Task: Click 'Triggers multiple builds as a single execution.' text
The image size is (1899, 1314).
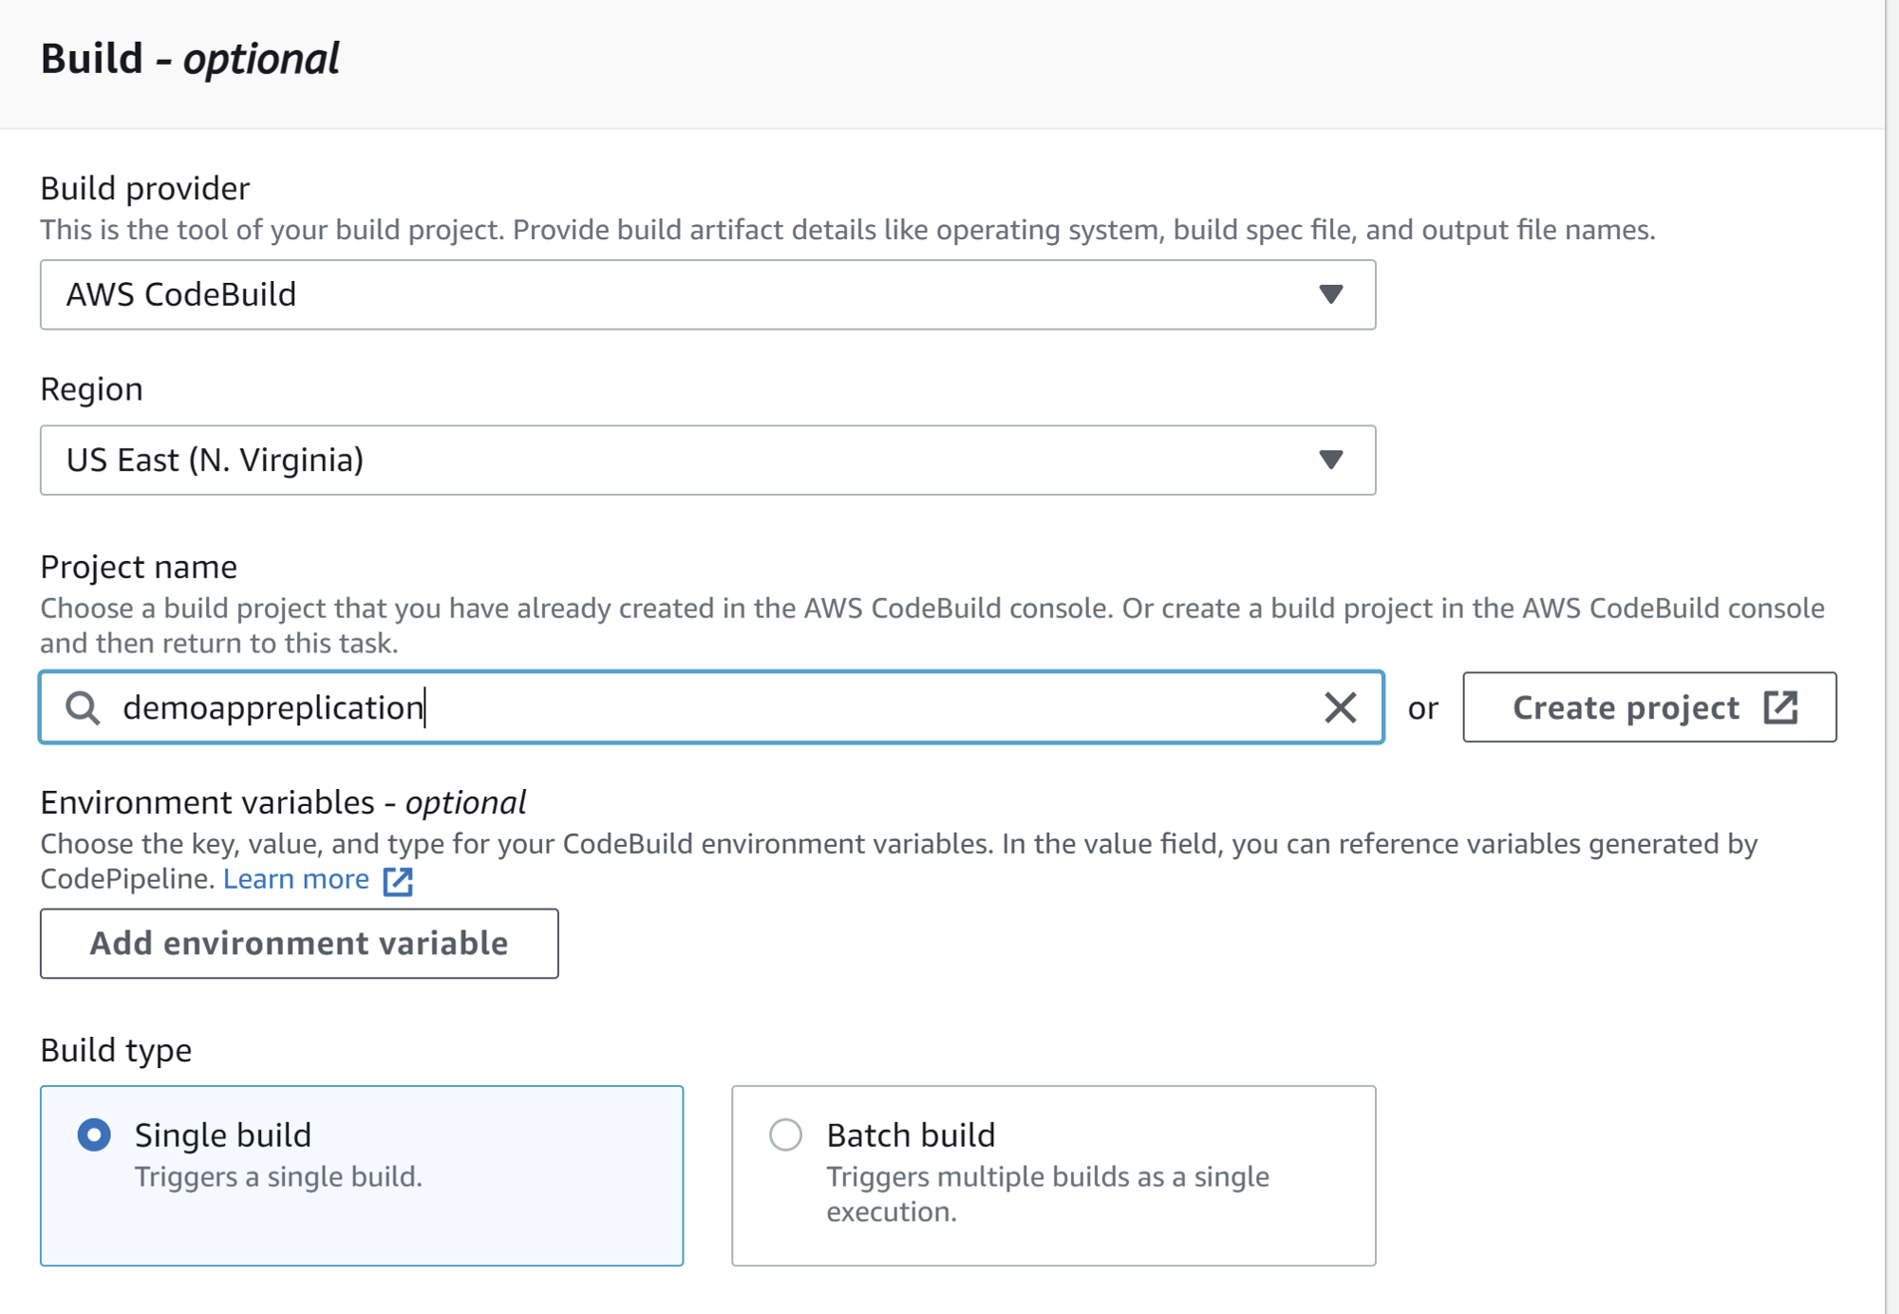Action: pyautogui.click(x=1047, y=1193)
